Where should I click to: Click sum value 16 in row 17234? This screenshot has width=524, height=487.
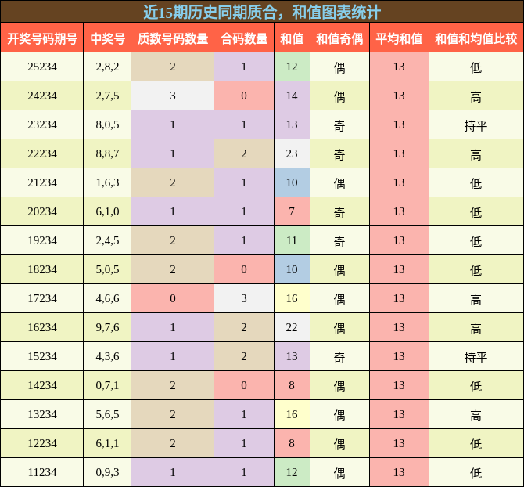pos(292,298)
